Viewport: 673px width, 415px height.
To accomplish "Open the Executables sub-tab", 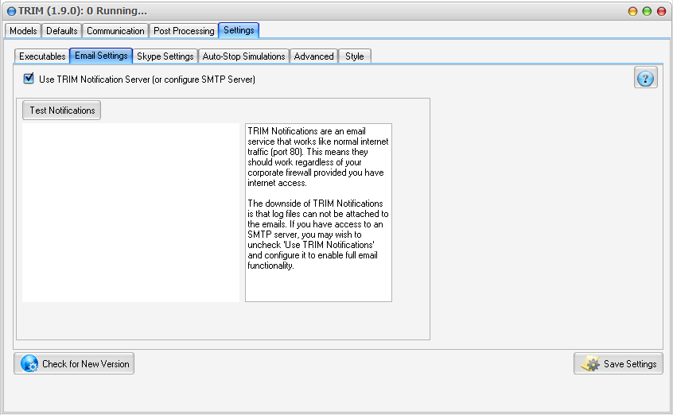I will point(42,56).
